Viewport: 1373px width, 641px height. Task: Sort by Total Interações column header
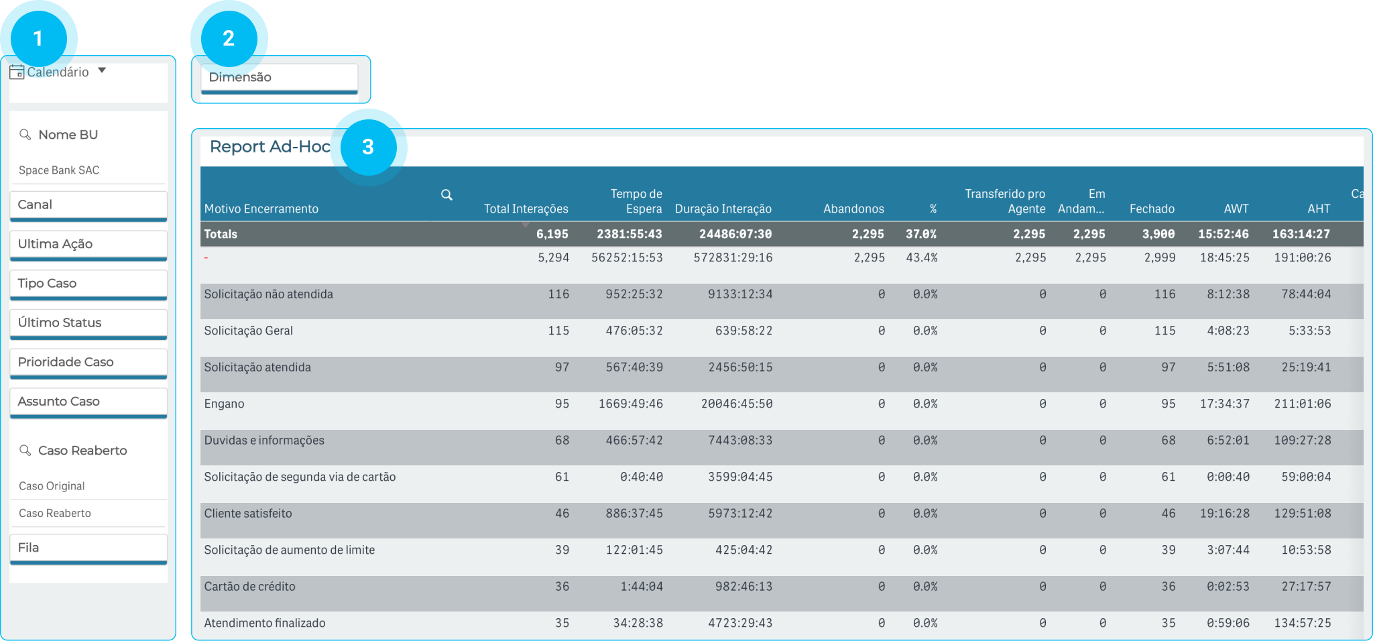click(526, 209)
